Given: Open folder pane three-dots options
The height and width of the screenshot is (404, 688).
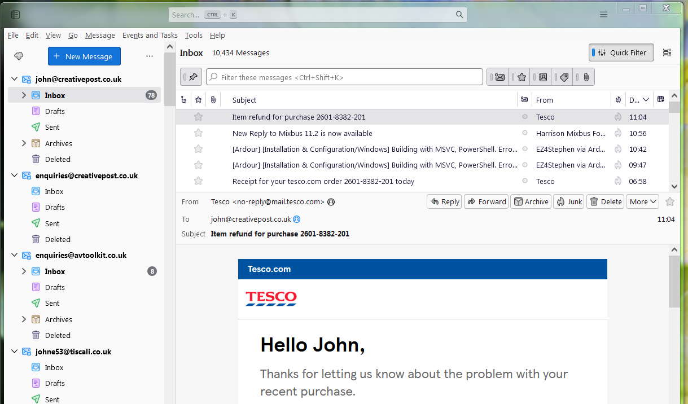Looking at the screenshot, I should tap(150, 56).
